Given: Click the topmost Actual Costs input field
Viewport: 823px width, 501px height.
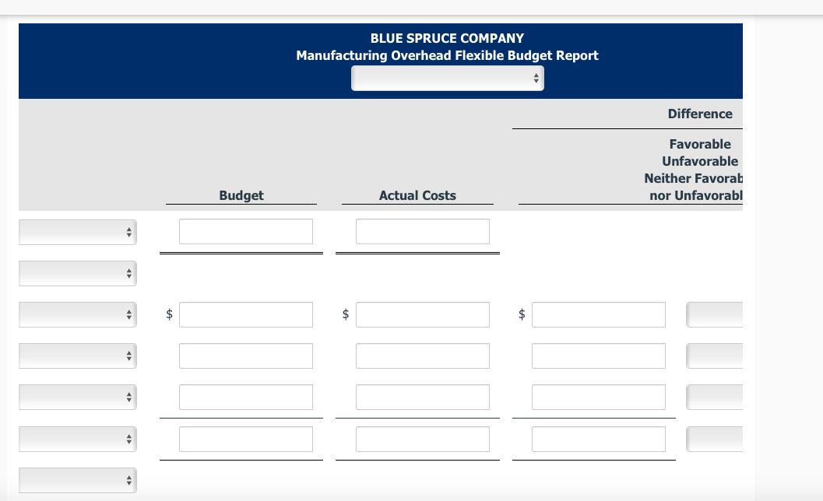Looking at the screenshot, I should click(423, 231).
